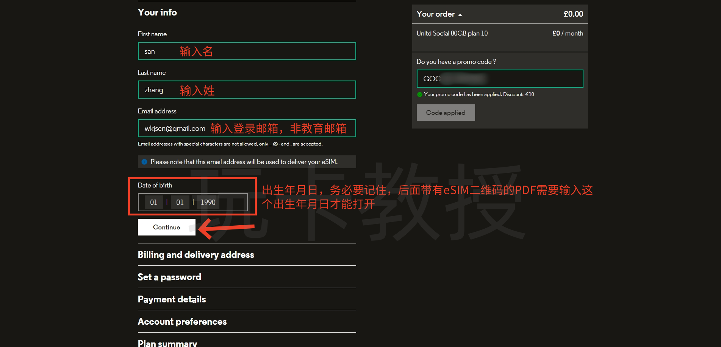The image size is (721, 347).
Task: Click the month field in Date of birth
Action: (180, 202)
